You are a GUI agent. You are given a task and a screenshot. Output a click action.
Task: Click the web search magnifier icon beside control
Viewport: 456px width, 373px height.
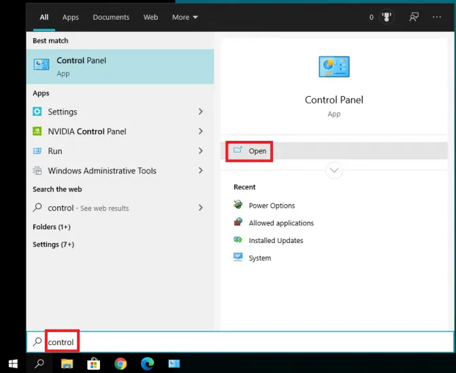click(37, 208)
